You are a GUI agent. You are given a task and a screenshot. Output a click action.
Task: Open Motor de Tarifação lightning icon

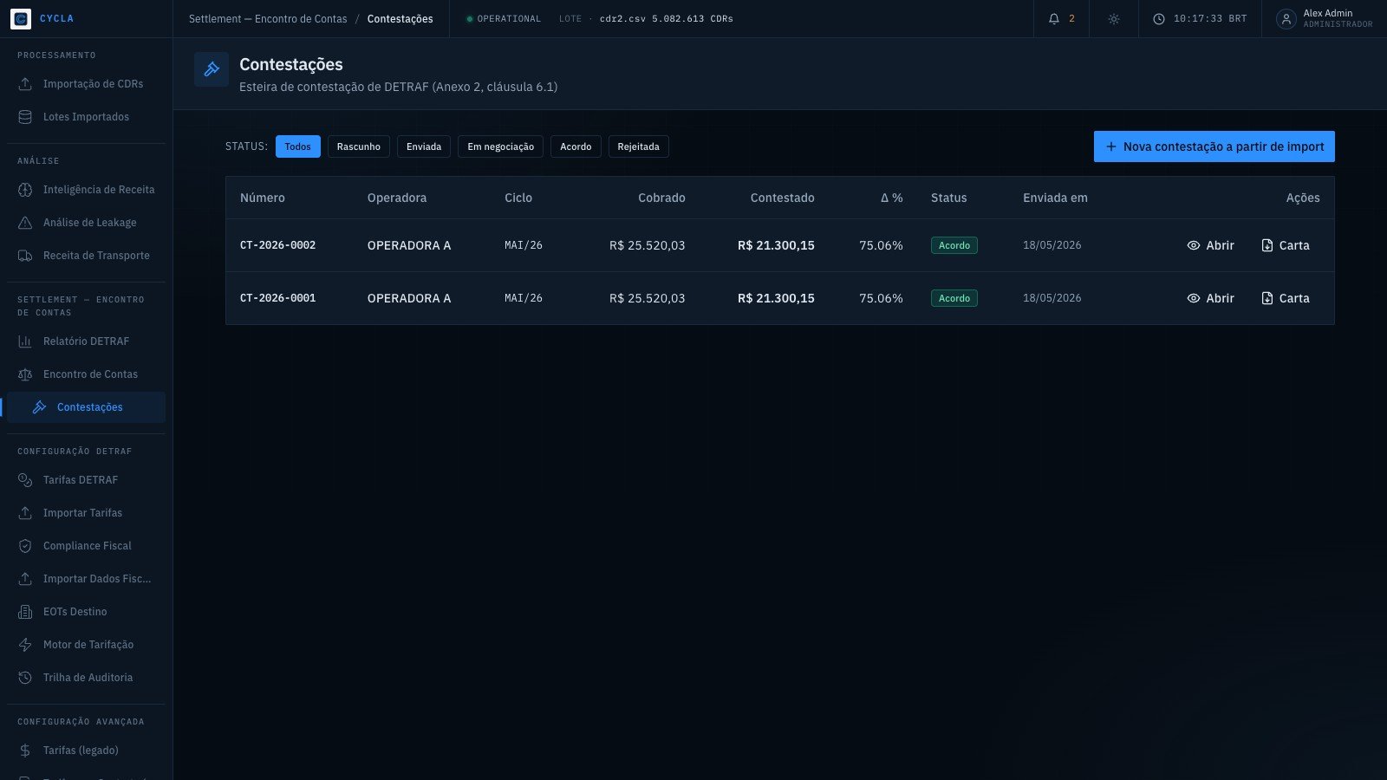[x=25, y=645]
